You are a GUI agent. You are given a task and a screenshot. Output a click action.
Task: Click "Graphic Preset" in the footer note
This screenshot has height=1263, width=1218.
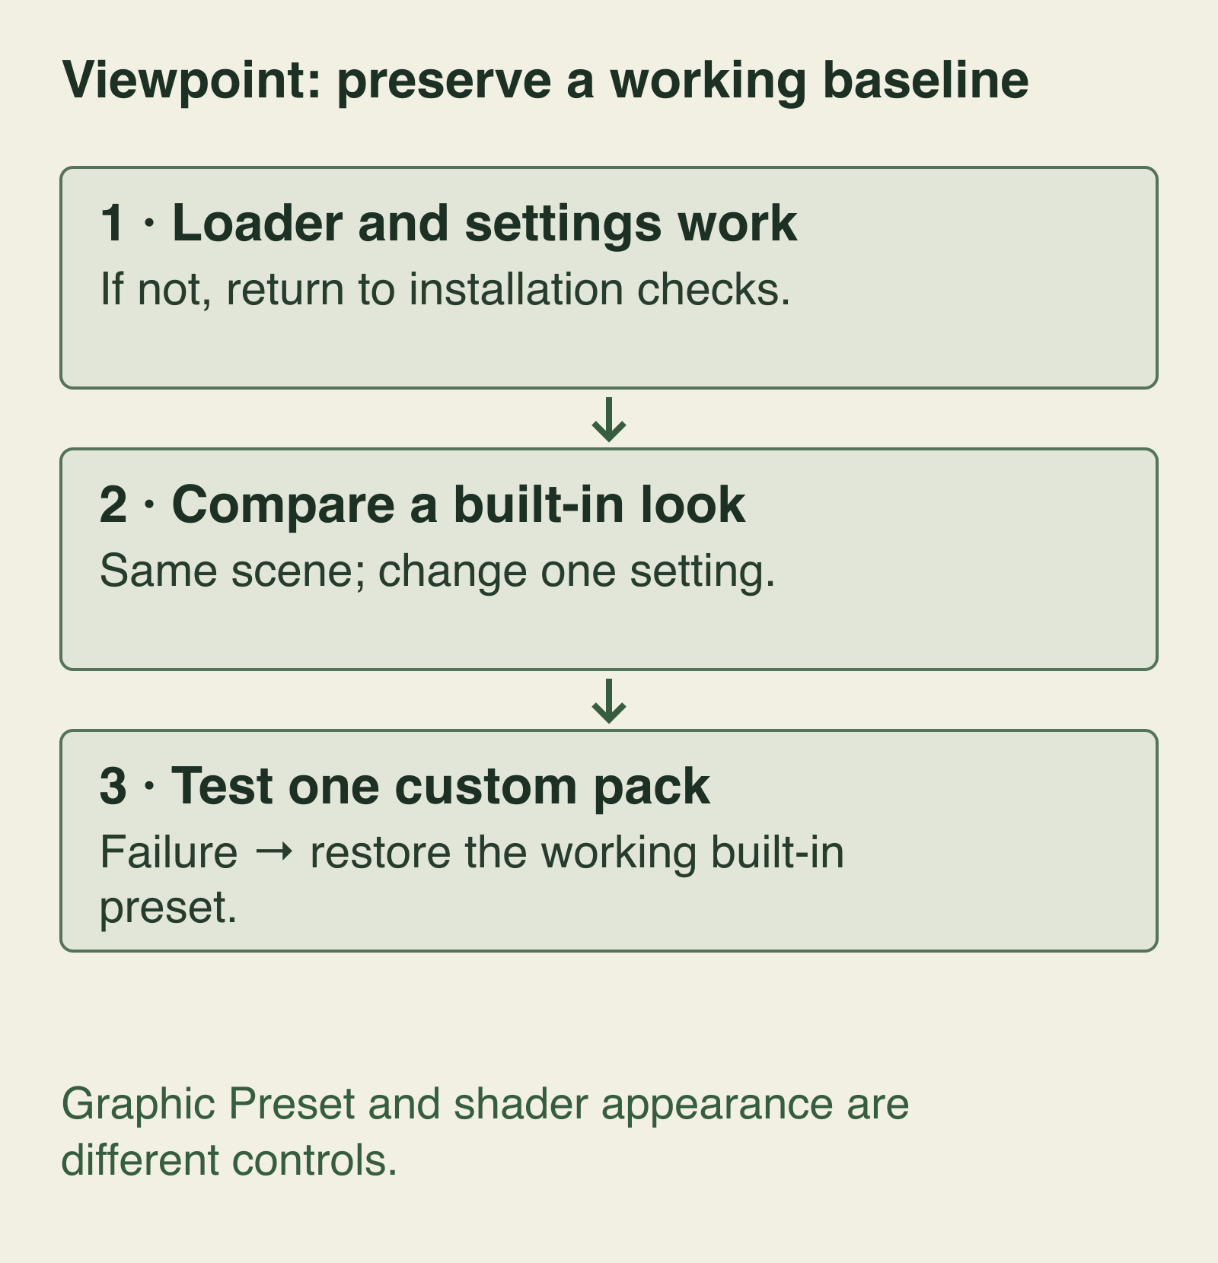(208, 1105)
